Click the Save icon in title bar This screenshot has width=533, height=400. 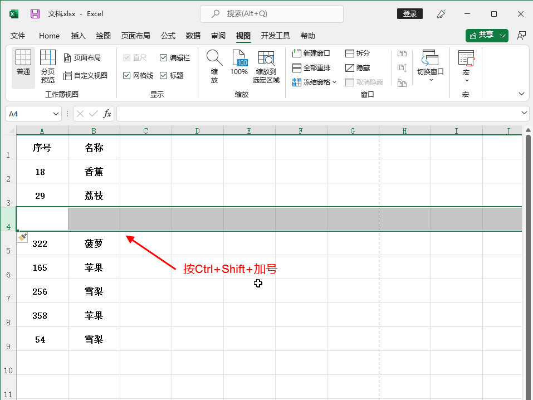click(35, 14)
